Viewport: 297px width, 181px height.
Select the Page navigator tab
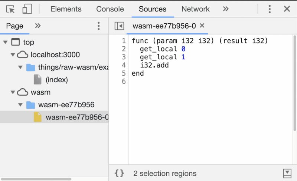tap(14, 26)
